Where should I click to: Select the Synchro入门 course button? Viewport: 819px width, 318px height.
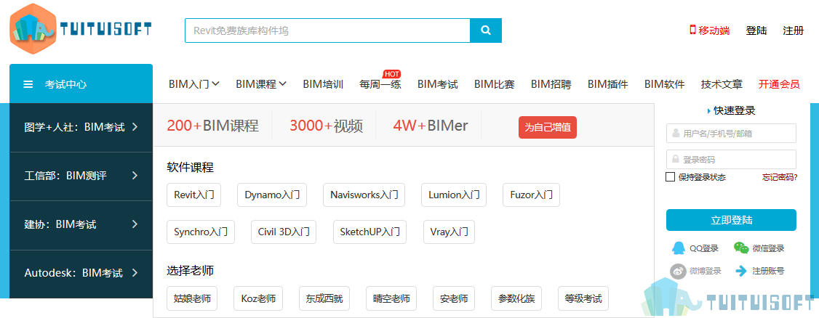coord(201,232)
